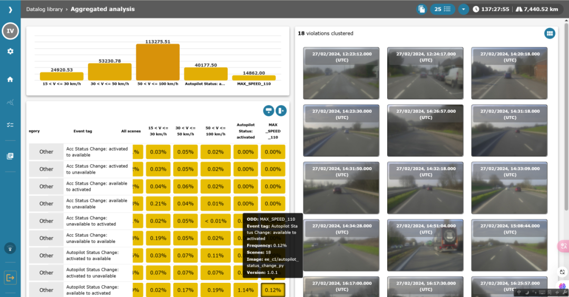Image resolution: width=569 pixels, height=297 pixels.
Task: Select the < 0.01% cell in the table
Action: (215, 221)
